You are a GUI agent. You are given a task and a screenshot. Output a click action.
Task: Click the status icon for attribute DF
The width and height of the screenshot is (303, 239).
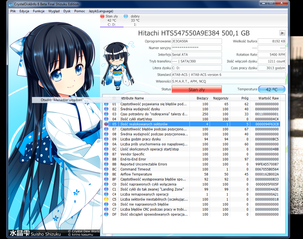106,214
